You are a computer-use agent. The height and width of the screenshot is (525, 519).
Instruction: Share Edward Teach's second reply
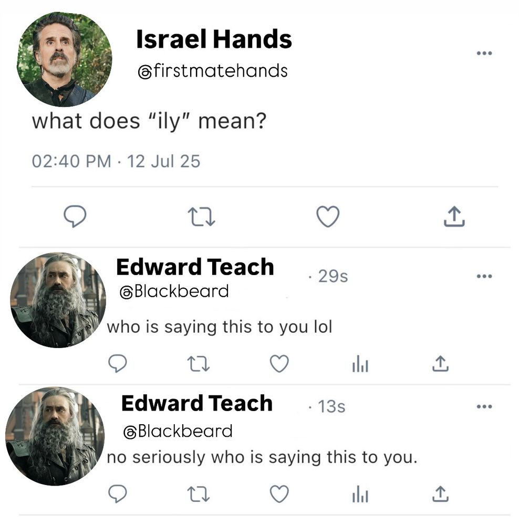pos(440,493)
